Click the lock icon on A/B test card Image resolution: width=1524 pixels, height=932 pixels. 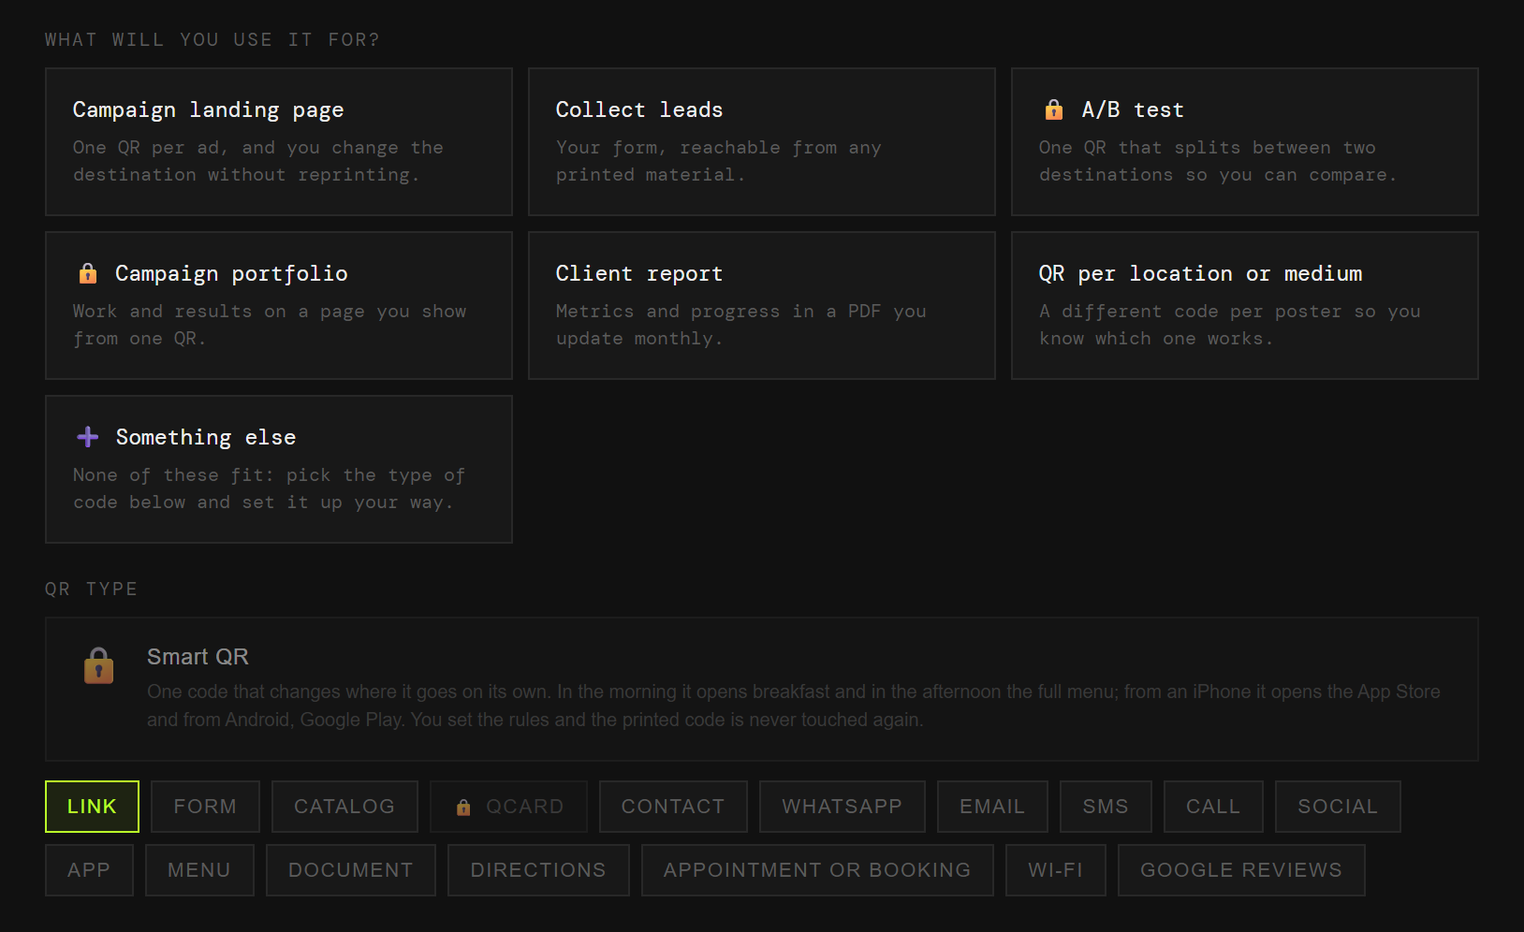(1054, 109)
